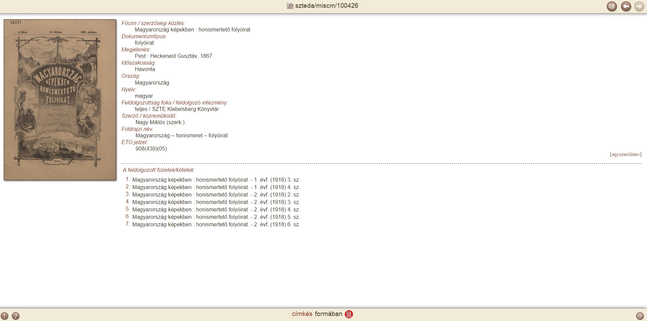The image size is (647, 321).
Task: Open issue 1. évf. (1918) 4. sz.
Action: [216, 187]
